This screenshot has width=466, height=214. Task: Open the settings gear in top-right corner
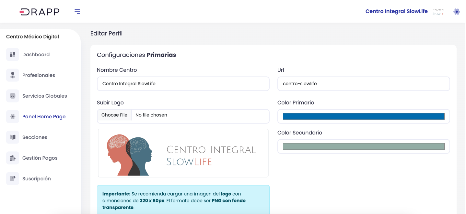(x=457, y=12)
